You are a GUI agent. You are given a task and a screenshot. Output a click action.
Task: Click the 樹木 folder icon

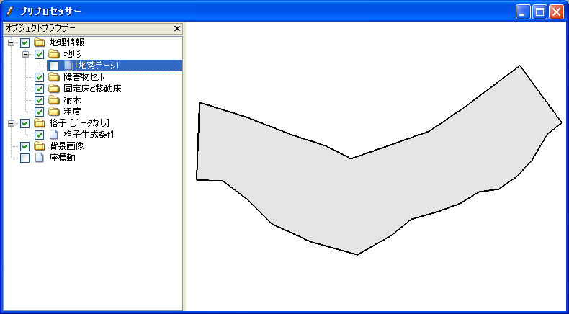[x=54, y=100]
